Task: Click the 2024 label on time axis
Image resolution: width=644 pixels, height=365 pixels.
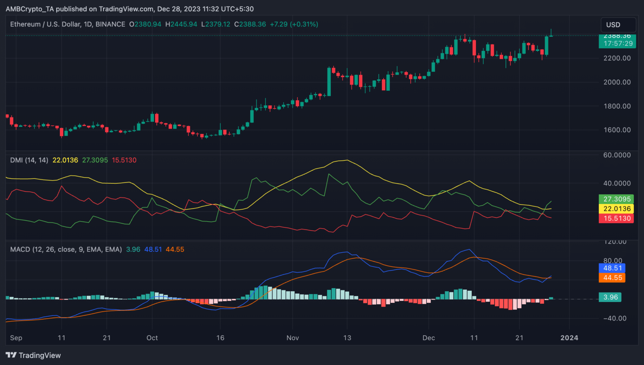Action: (x=569, y=338)
